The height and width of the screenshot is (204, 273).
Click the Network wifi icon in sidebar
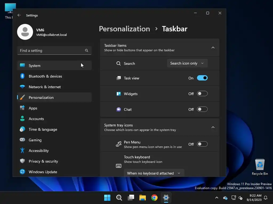(22, 87)
